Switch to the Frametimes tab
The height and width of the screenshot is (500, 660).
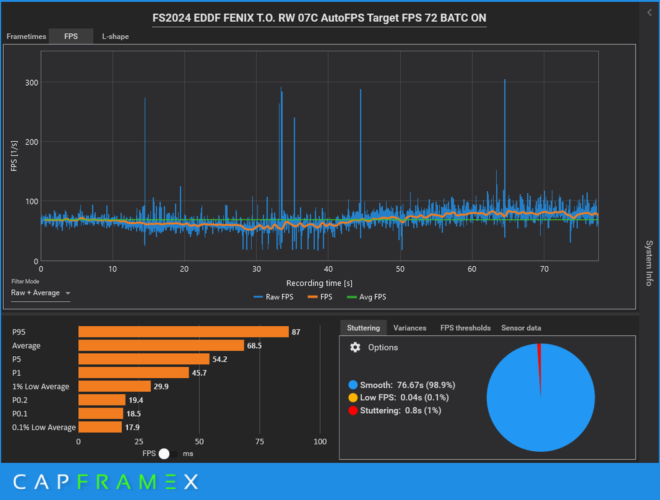point(26,36)
